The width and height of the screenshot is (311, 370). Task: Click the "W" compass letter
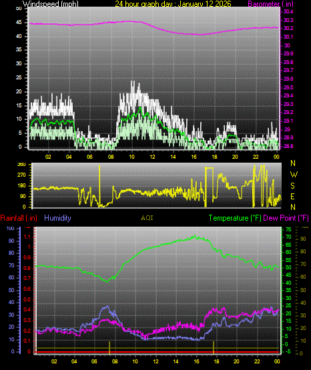294,175
